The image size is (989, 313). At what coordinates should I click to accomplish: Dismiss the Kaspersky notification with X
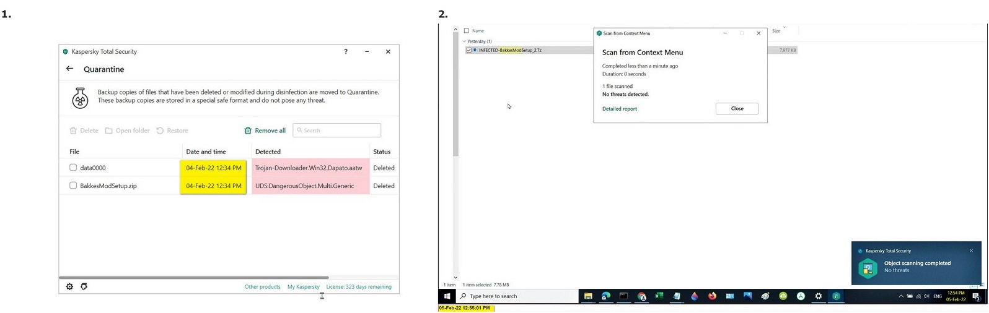point(971,251)
